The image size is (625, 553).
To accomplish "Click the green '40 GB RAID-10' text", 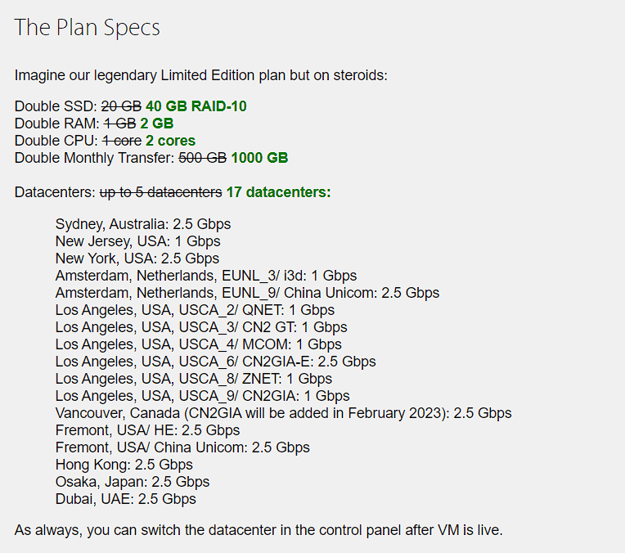I will click(x=196, y=106).
